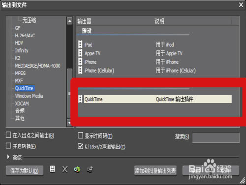Select the iPhone preset name
This screenshot has width=246, height=185.
pyautogui.click(x=91, y=62)
